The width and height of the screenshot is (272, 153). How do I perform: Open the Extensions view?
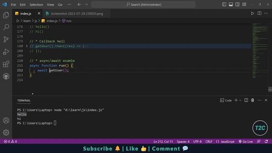click(x=6, y=64)
